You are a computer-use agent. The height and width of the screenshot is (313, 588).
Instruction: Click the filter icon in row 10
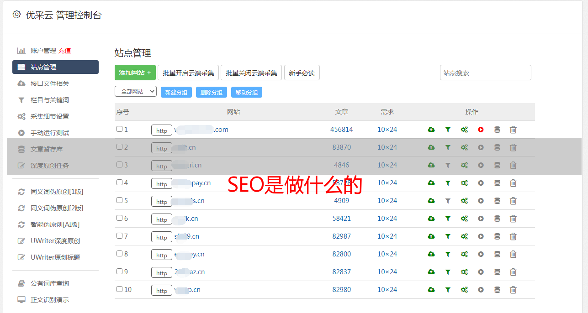[x=448, y=290]
